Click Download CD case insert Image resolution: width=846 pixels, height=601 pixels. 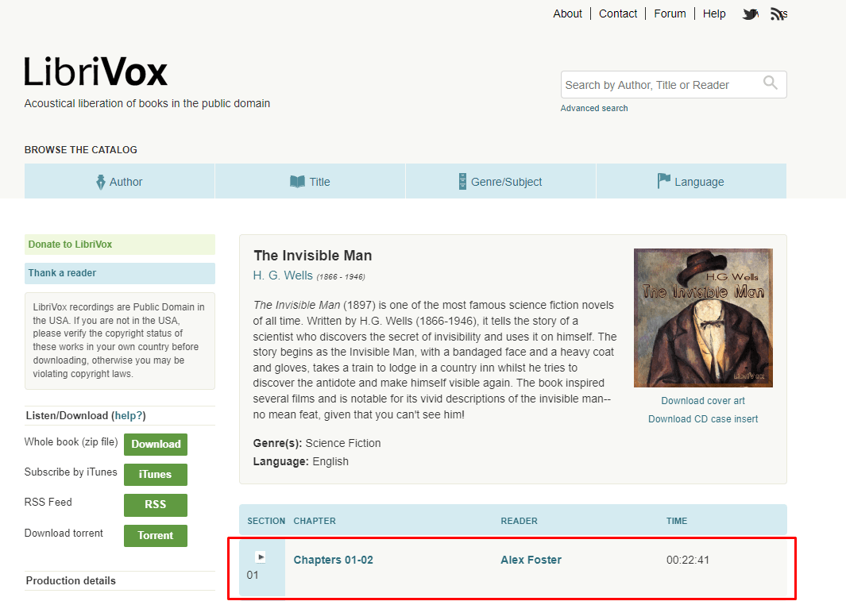703,419
